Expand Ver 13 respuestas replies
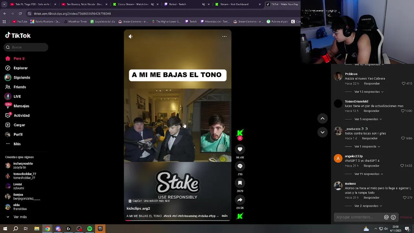The image size is (414, 233). (369, 92)
